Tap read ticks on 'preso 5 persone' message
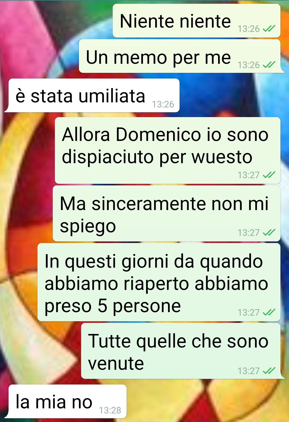 [x=269, y=312]
